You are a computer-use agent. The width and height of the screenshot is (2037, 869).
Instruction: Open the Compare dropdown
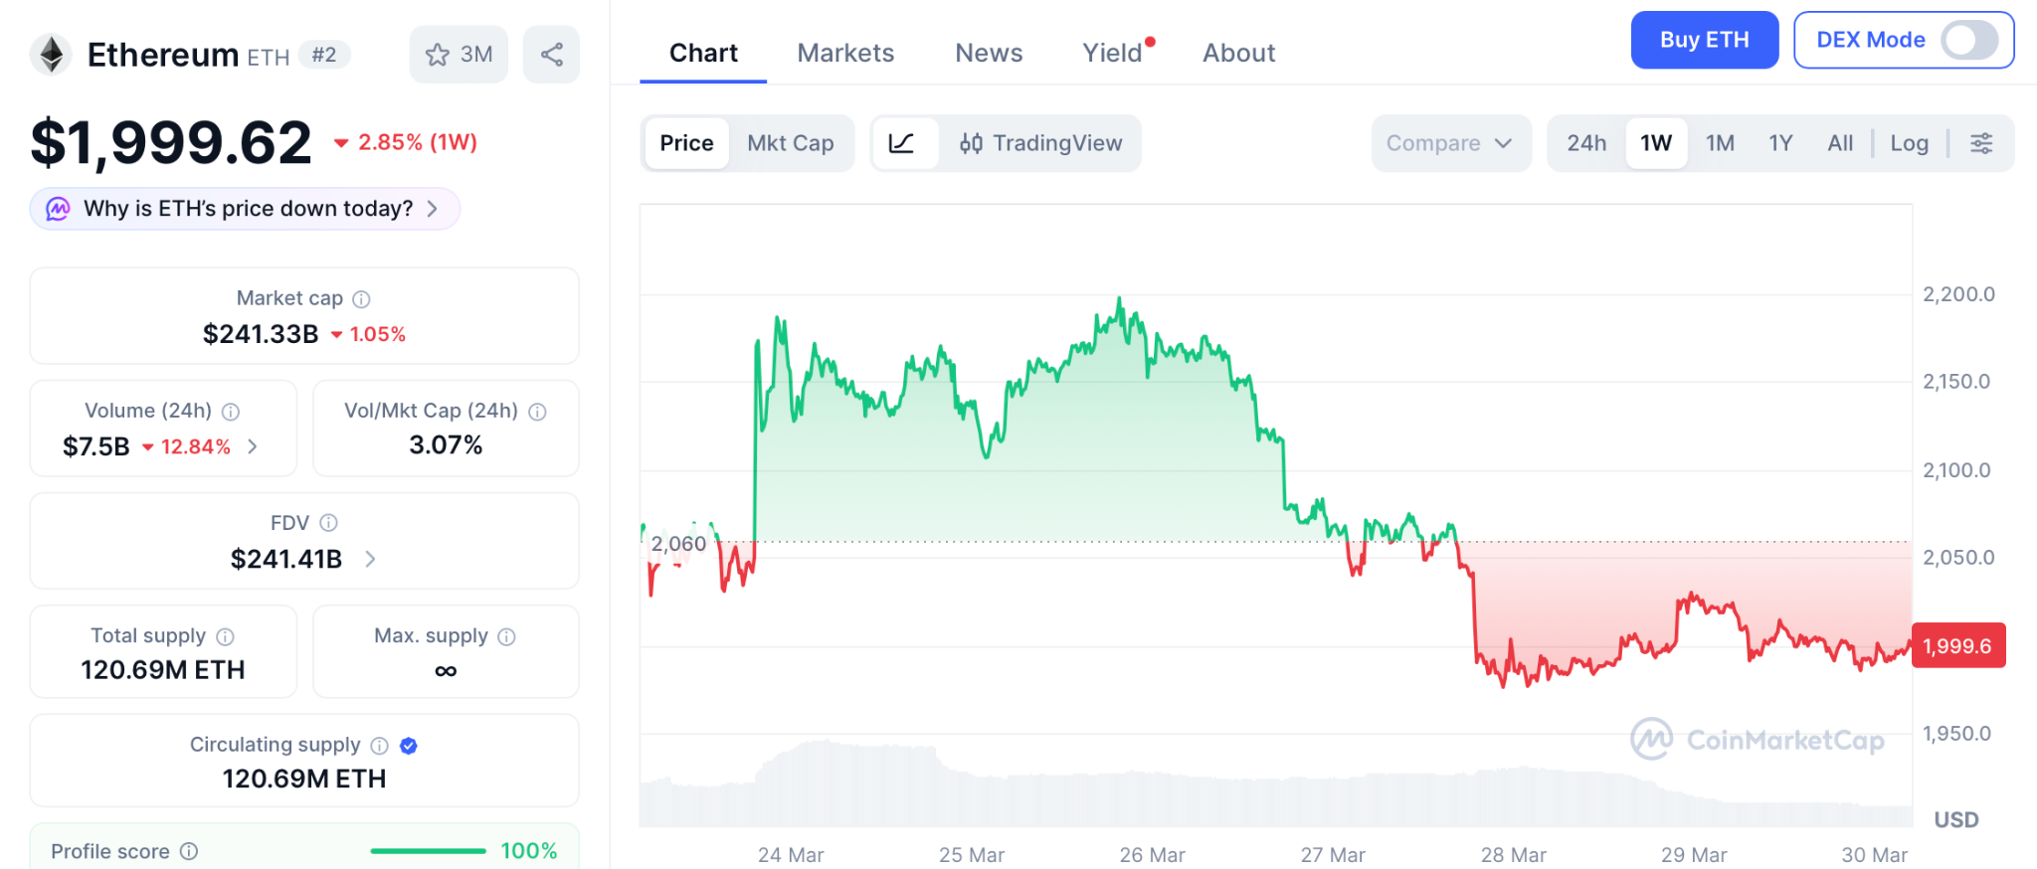pyautogui.click(x=1450, y=143)
